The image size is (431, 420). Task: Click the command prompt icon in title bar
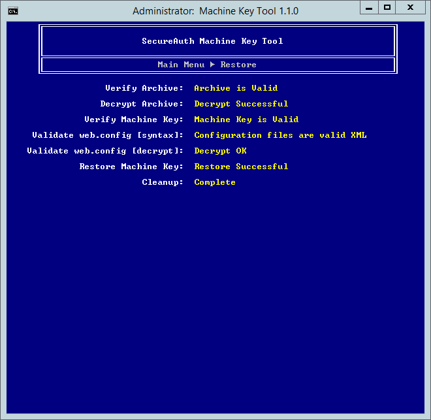pyautogui.click(x=12, y=10)
